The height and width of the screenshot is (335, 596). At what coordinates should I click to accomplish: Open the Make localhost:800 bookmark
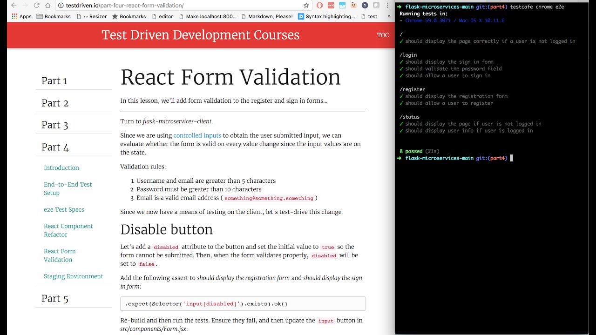207,16
